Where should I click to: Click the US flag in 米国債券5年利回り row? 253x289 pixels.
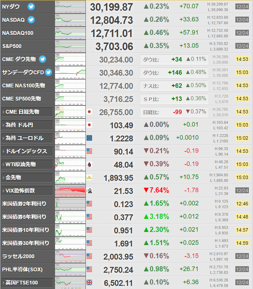[89, 217]
